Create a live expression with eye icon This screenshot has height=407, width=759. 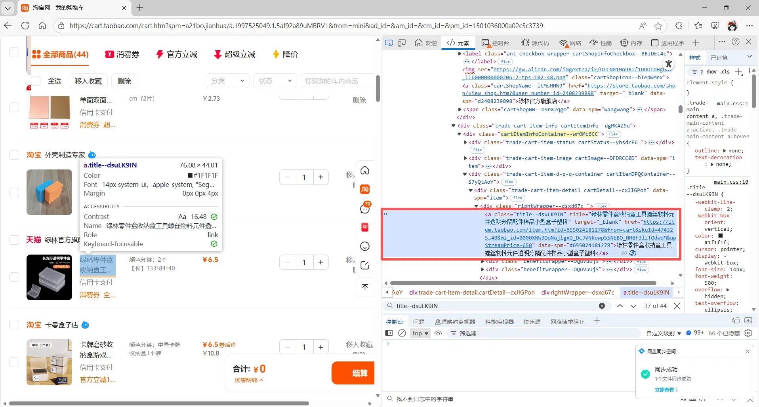pyautogui.click(x=438, y=333)
